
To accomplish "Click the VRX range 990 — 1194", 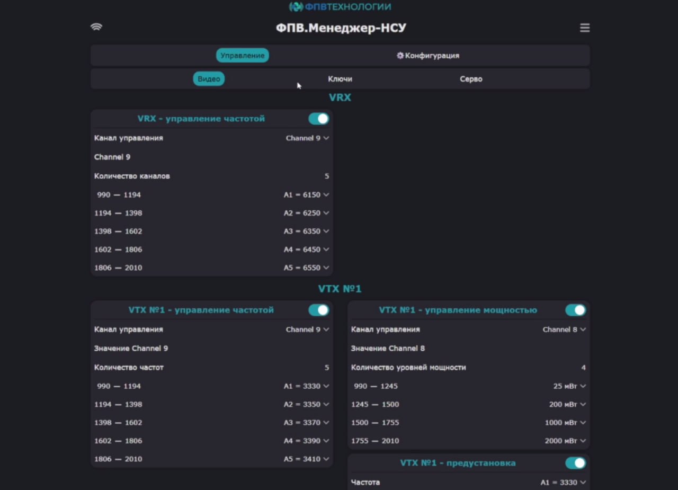I will click(x=119, y=195).
